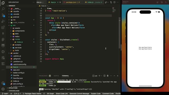Click Packager React Native in status bar

pyautogui.click(x=32, y=94)
